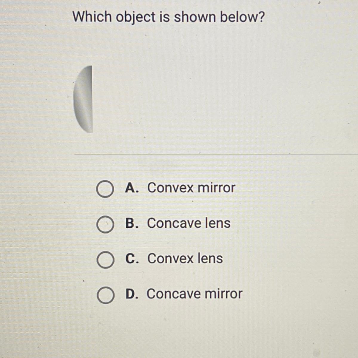Click the horizontal divider line above answers

click(216, 155)
